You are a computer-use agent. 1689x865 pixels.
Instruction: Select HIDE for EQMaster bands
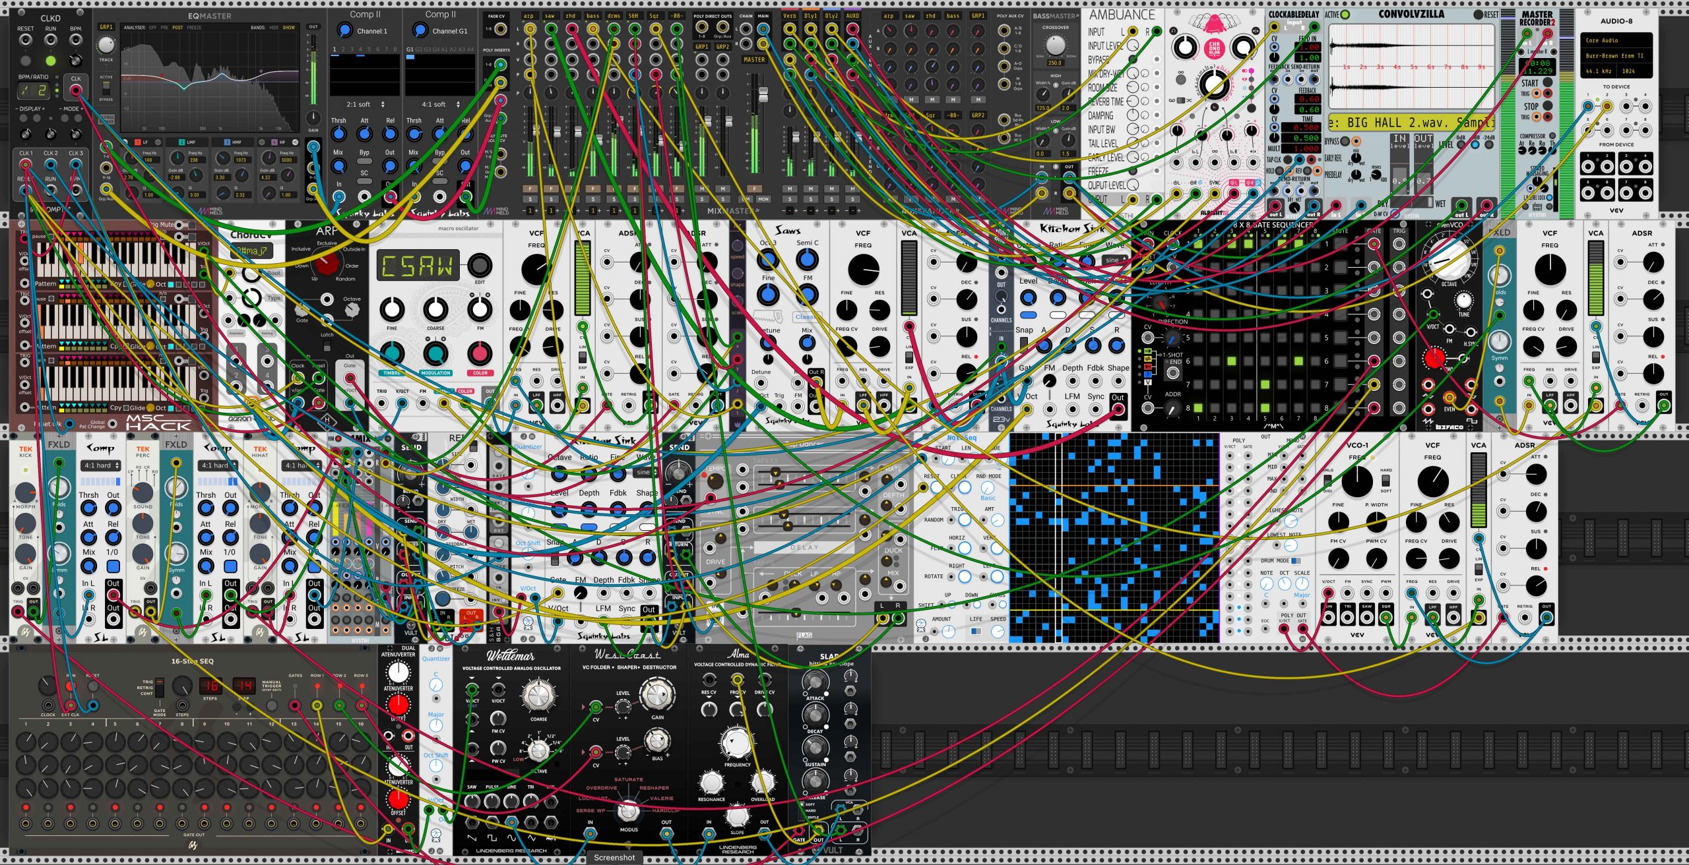(274, 28)
